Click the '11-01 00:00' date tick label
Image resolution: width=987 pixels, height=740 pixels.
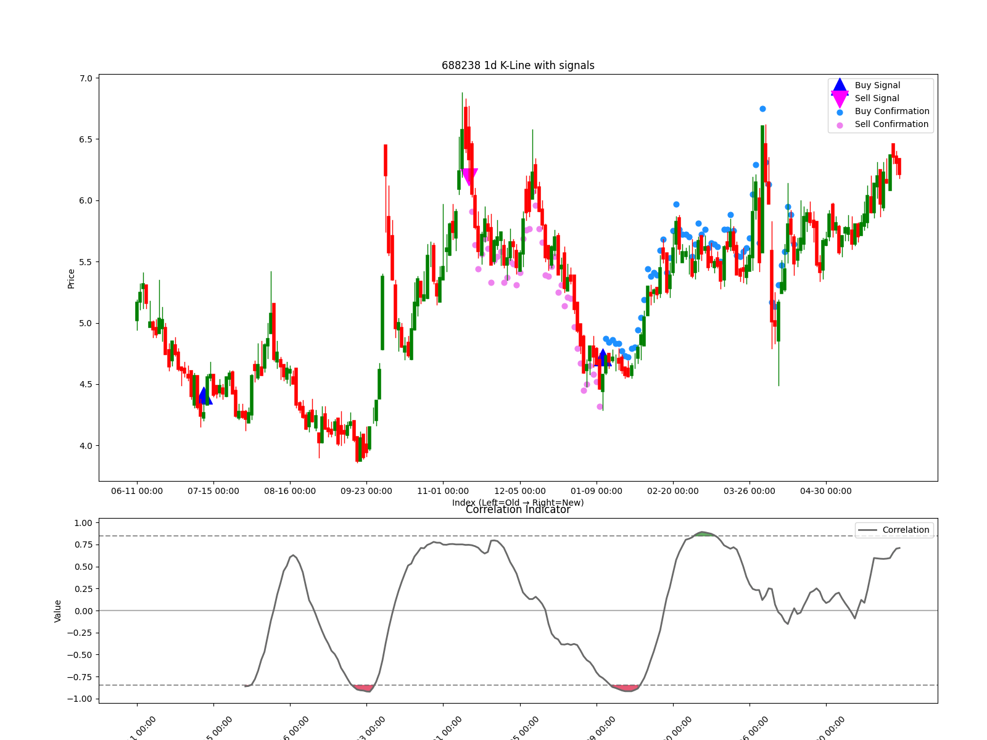coord(443,491)
